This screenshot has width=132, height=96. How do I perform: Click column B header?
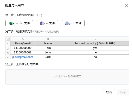point(48,39)
